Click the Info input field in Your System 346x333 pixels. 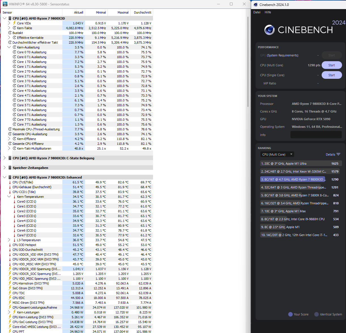316,135
